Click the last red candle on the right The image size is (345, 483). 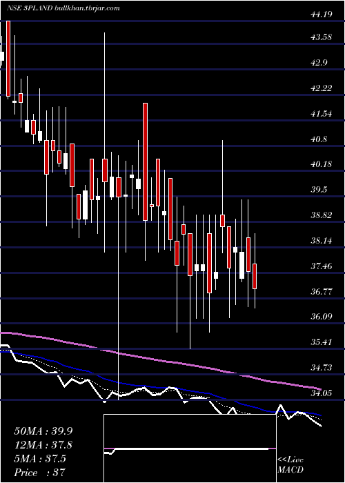255,276
